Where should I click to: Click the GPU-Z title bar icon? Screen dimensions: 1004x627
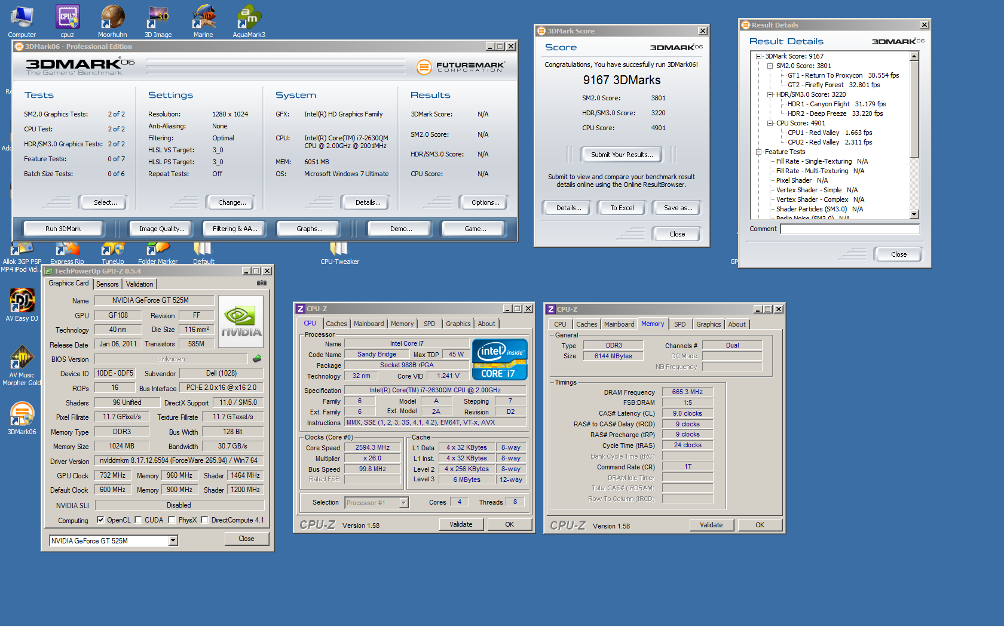click(x=49, y=271)
